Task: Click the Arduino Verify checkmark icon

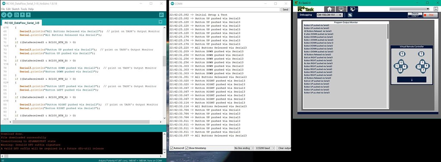Action: coord(4,15)
